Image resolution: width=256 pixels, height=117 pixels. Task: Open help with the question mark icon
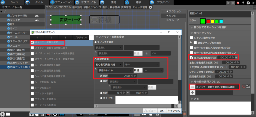pyautogui.click(x=243, y=3)
